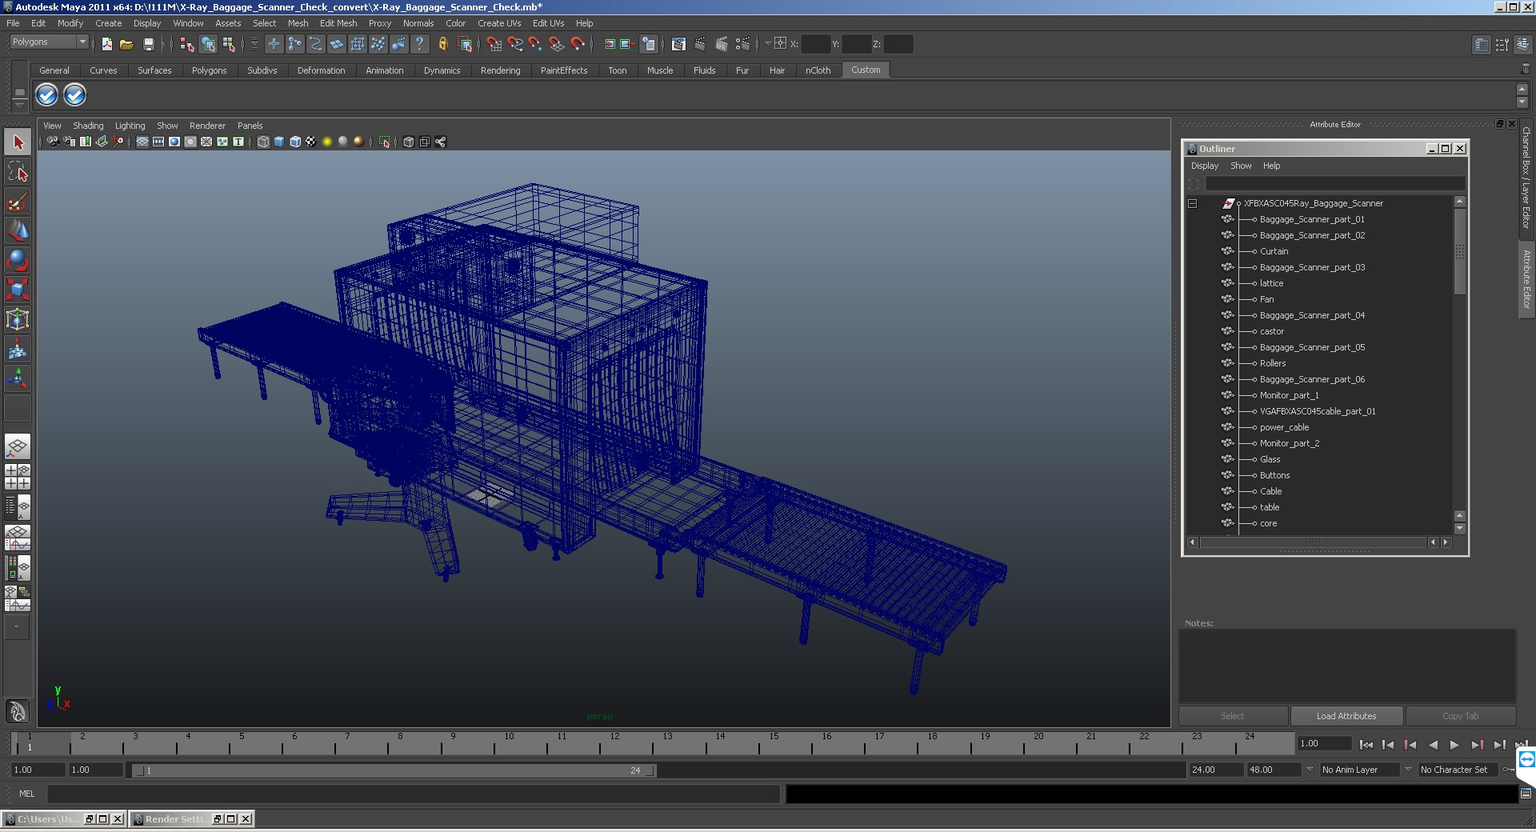Click the Load Attributes button
1536x832 pixels.
coord(1346,716)
